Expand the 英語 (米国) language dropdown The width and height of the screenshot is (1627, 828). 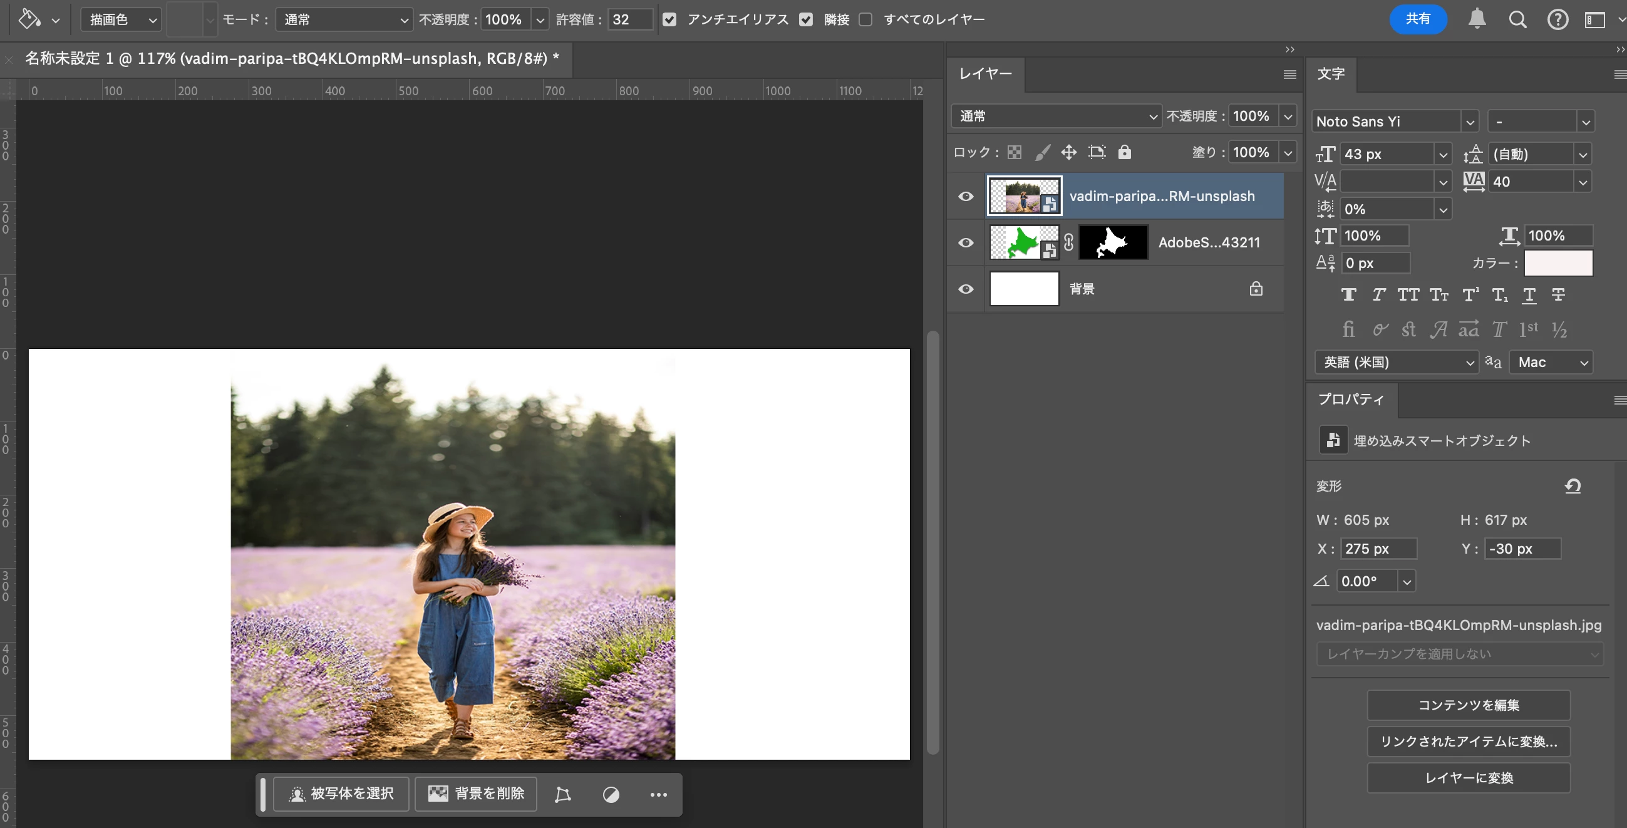pos(1397,363)
